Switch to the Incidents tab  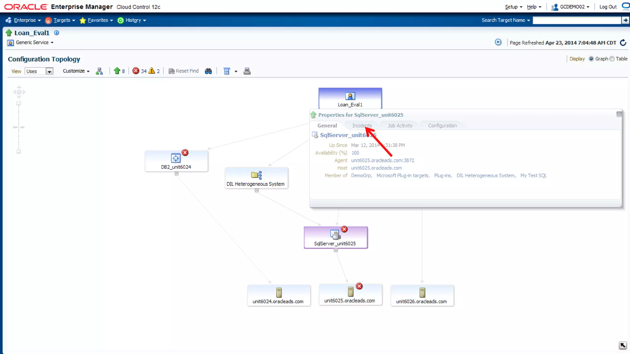pos(362,125)
